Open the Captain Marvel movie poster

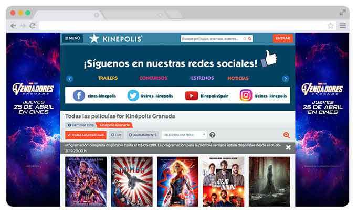point(177,181)
